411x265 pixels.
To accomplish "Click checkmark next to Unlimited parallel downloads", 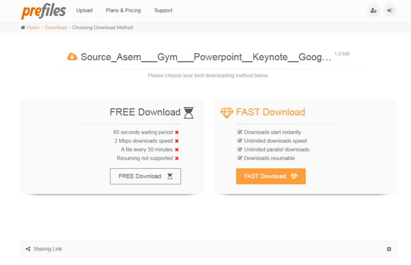I will pos(240,149).
